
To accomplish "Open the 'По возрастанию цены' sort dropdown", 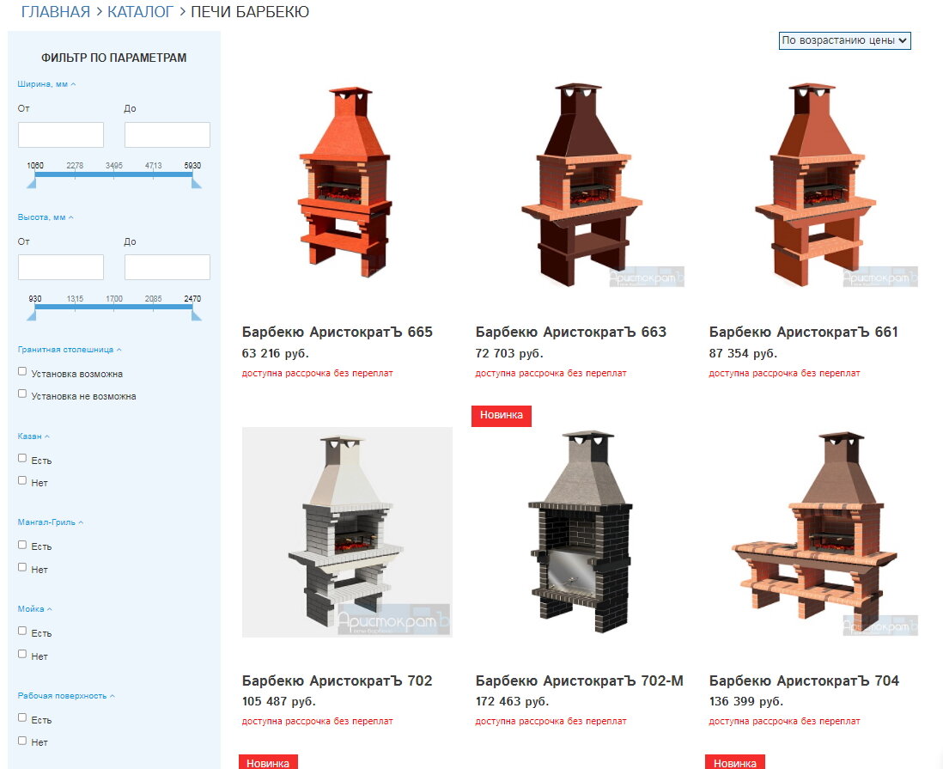I will [x=844, y=40].
